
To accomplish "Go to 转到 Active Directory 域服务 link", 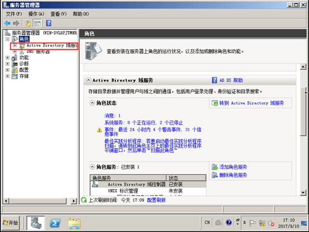I will (252, 103).
